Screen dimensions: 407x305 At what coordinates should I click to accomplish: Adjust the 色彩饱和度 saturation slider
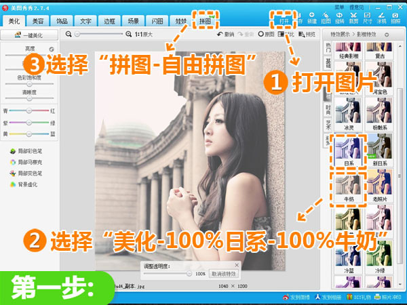coord(29,84)
